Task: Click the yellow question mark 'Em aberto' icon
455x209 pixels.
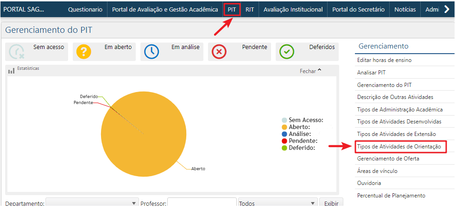Action: [x=83, y=52]
